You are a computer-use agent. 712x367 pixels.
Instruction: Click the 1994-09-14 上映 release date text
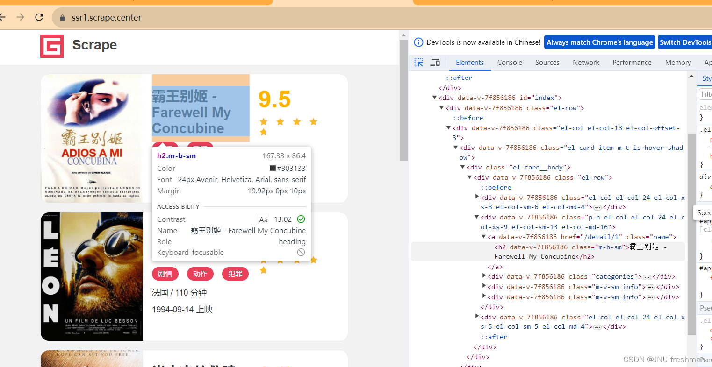pos(182,310)
